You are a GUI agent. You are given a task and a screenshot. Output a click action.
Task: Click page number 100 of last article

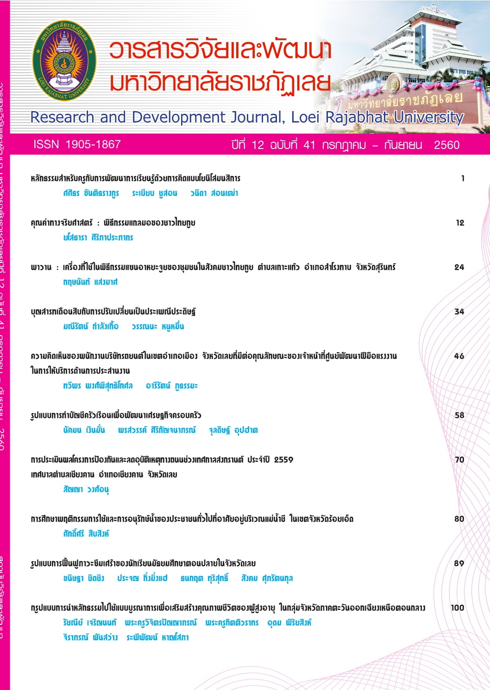tap(457, 608)
